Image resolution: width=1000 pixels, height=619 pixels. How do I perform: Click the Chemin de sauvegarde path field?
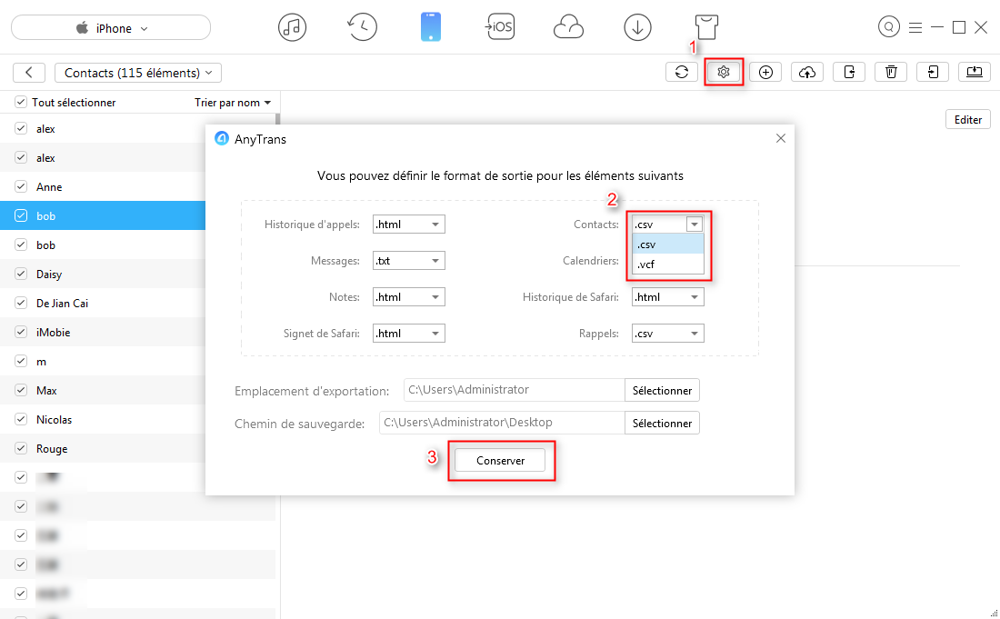(x=502, y=422)
